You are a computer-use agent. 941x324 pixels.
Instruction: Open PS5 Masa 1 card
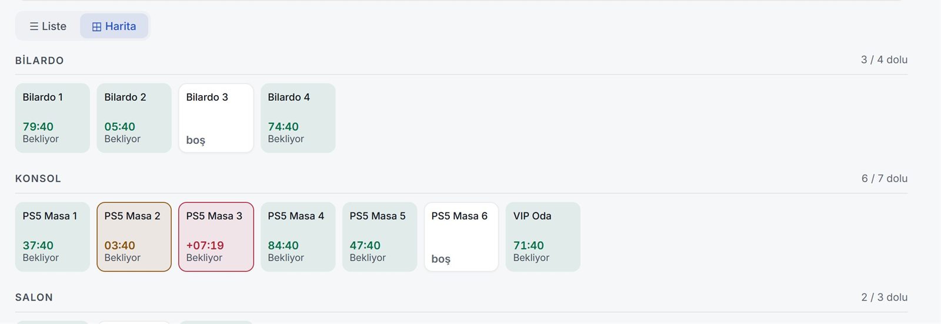tap(52, 237)
